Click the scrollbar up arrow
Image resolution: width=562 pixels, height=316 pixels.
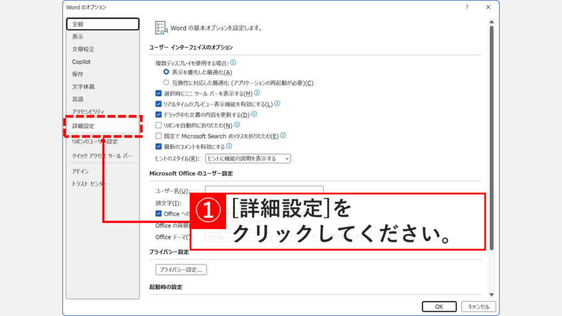pos(491,22)
